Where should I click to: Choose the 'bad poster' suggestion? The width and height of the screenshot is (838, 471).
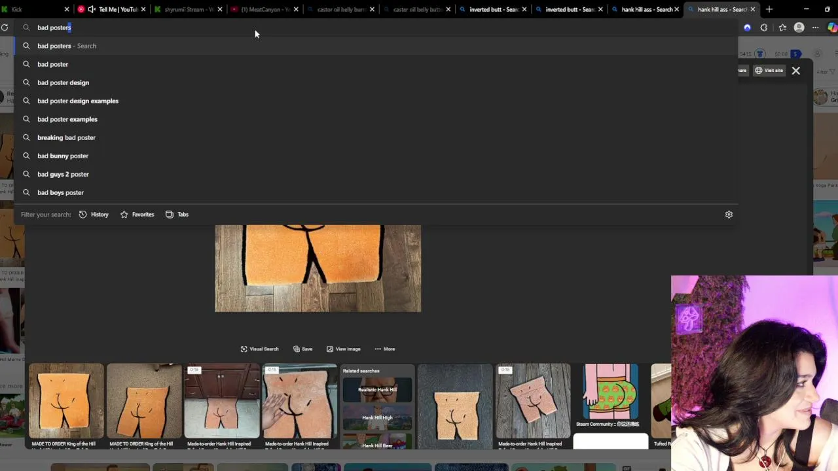click(x=376, y=64)
